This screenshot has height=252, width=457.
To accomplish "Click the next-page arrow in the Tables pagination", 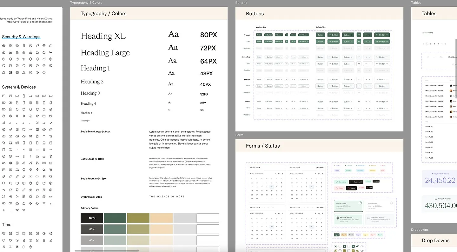I will click(446, 44).
